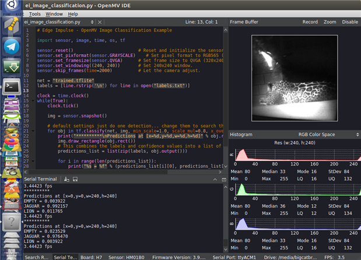The image size is (361, 260).
Task: Click the top OpenMV launcher icon
Action: [11, 24]
